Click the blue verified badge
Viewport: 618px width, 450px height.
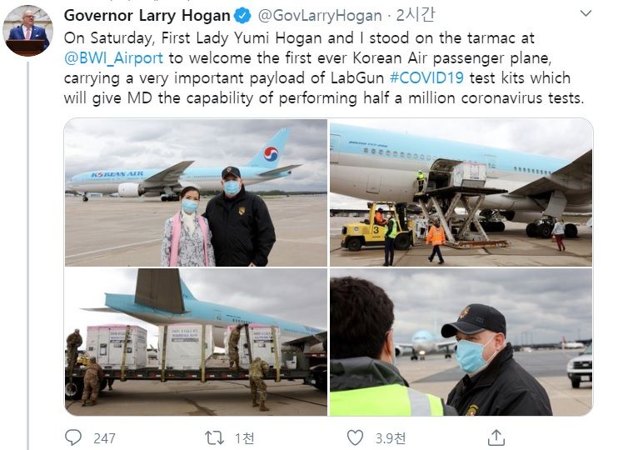coord(242,16)
